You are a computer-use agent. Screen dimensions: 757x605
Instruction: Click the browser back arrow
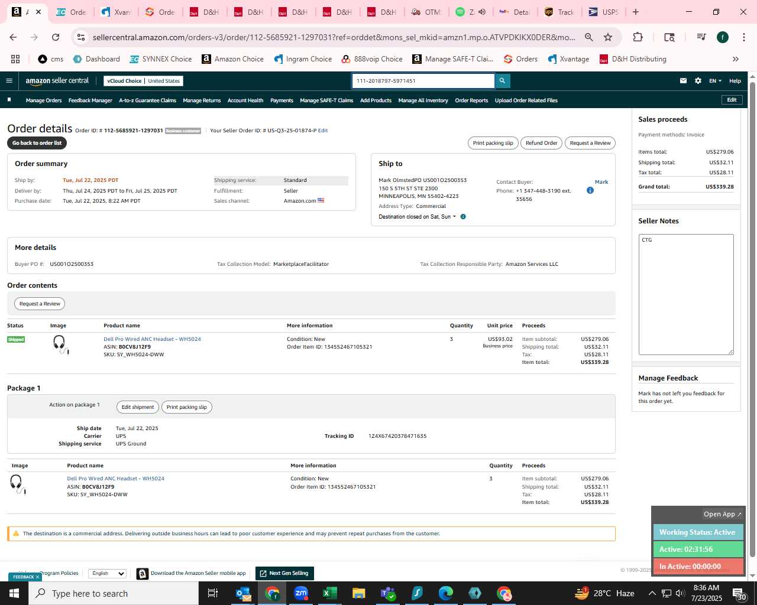click(13, 37)
